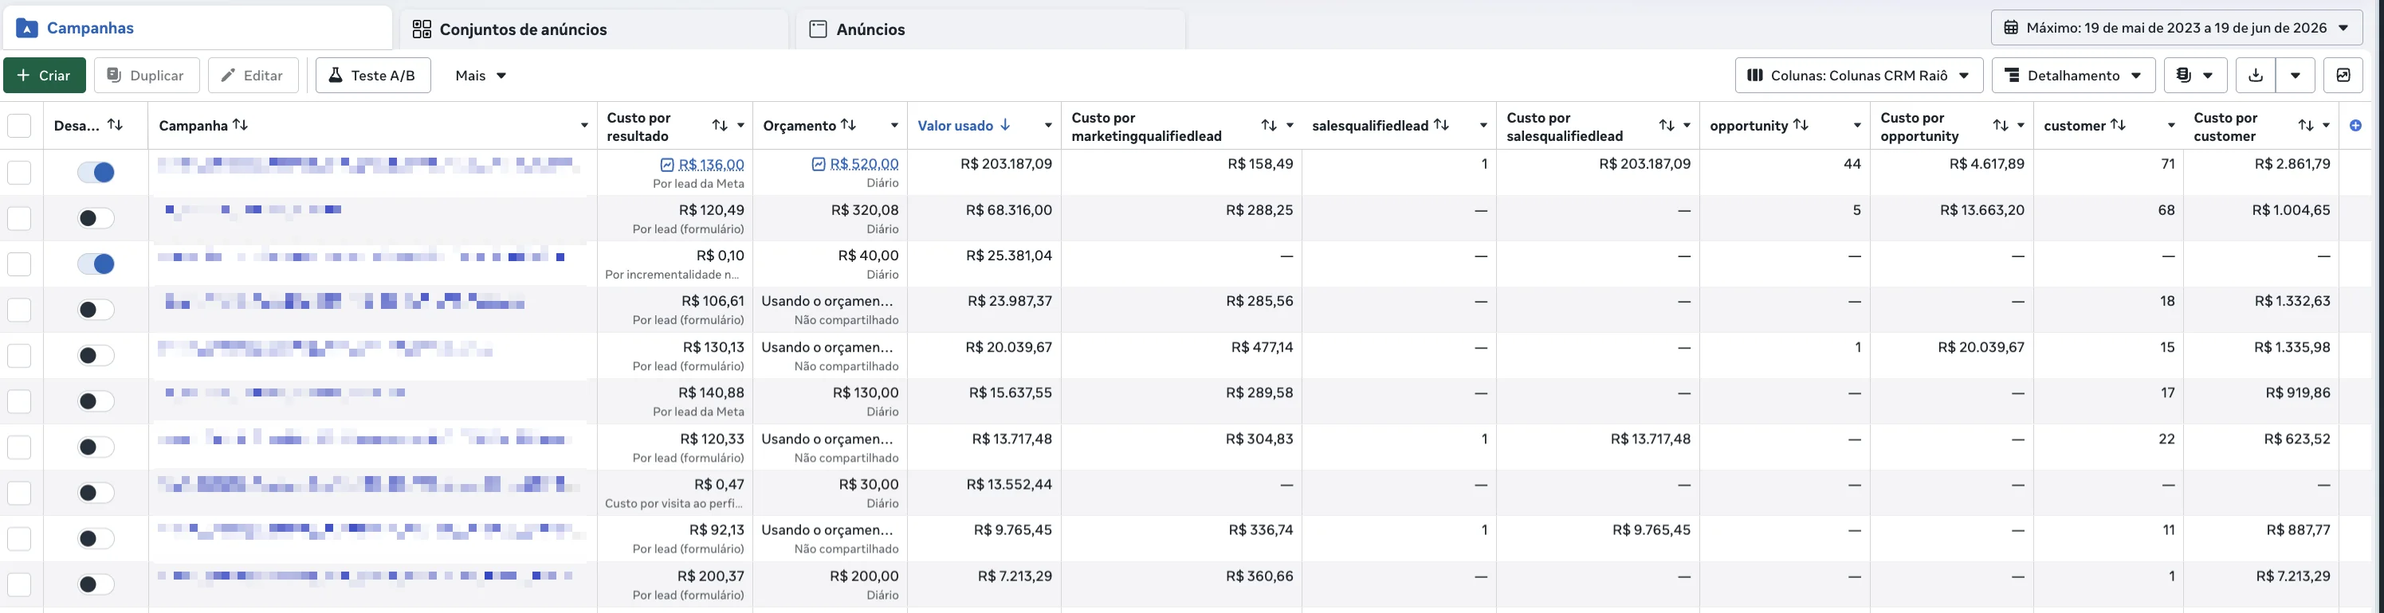Edit the R$ 520,00 daily budget link
2384x613 pixels.
863,165
